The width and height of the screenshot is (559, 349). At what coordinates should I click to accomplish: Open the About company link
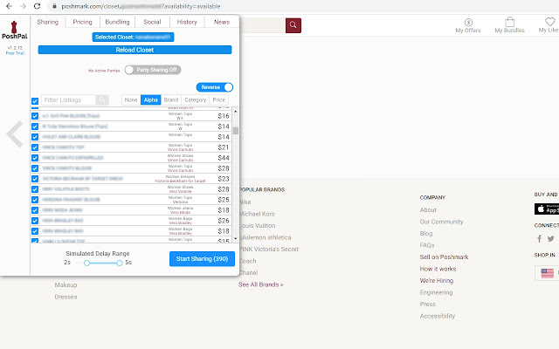pos(428,210)
